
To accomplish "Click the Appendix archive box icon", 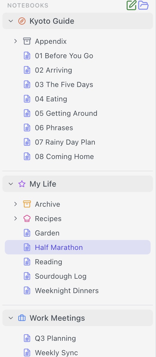I will [27, 41].
